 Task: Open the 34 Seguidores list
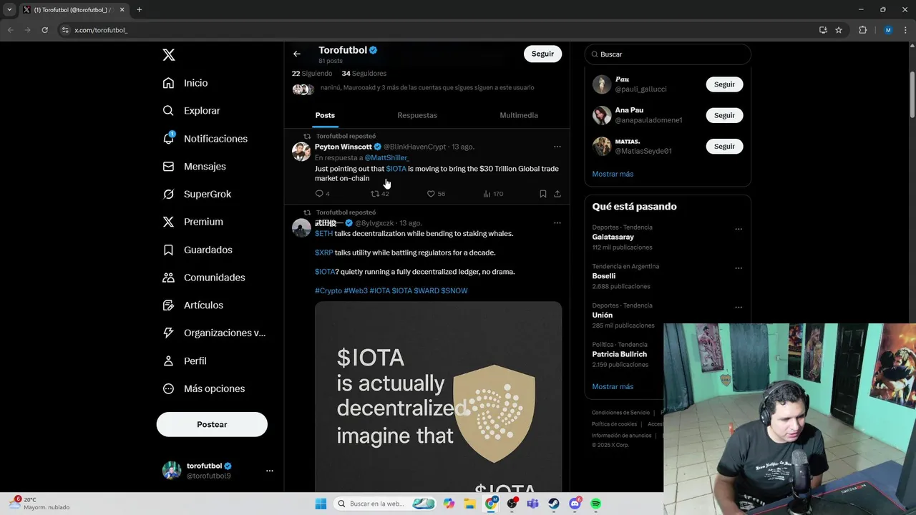364,74
